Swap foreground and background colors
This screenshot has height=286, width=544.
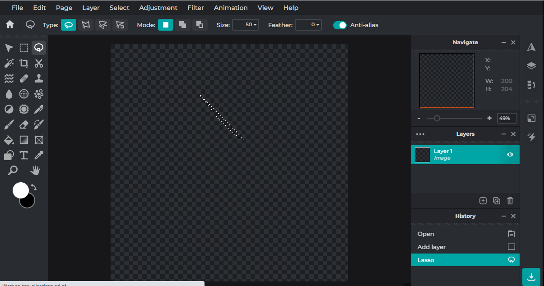[34, 187]
